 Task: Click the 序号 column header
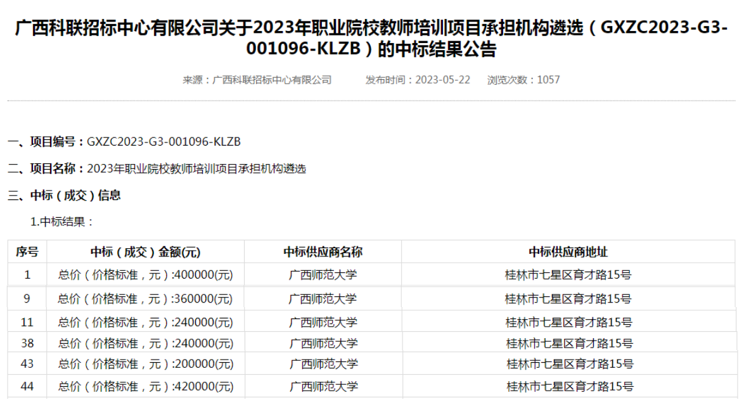point(27,252)
